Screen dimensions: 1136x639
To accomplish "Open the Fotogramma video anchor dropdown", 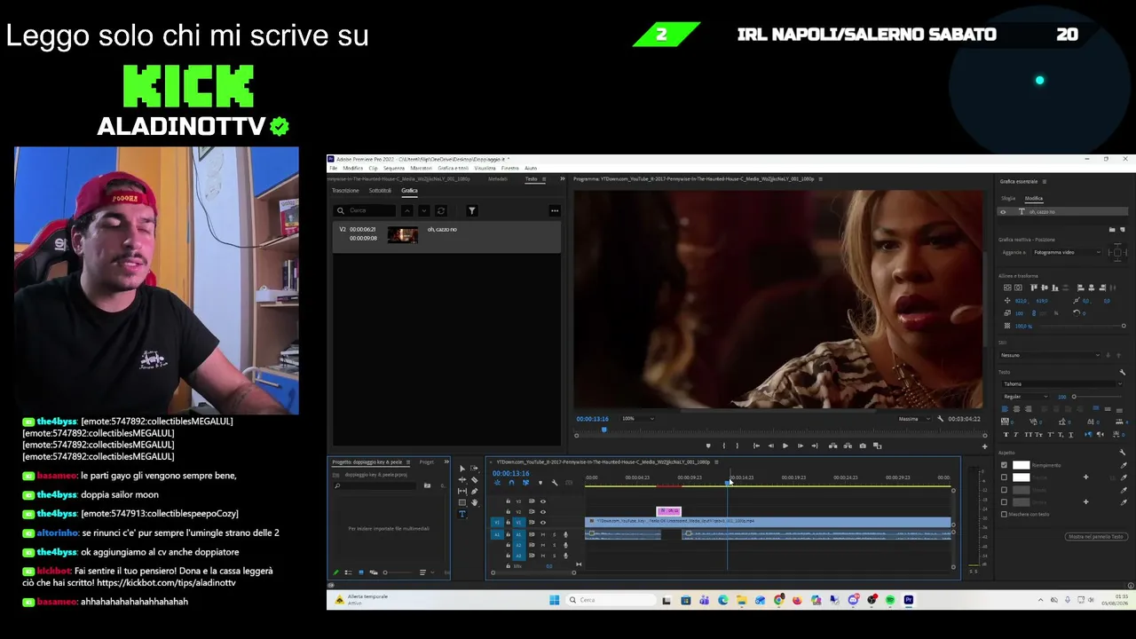I will (x=1066, y=252).
